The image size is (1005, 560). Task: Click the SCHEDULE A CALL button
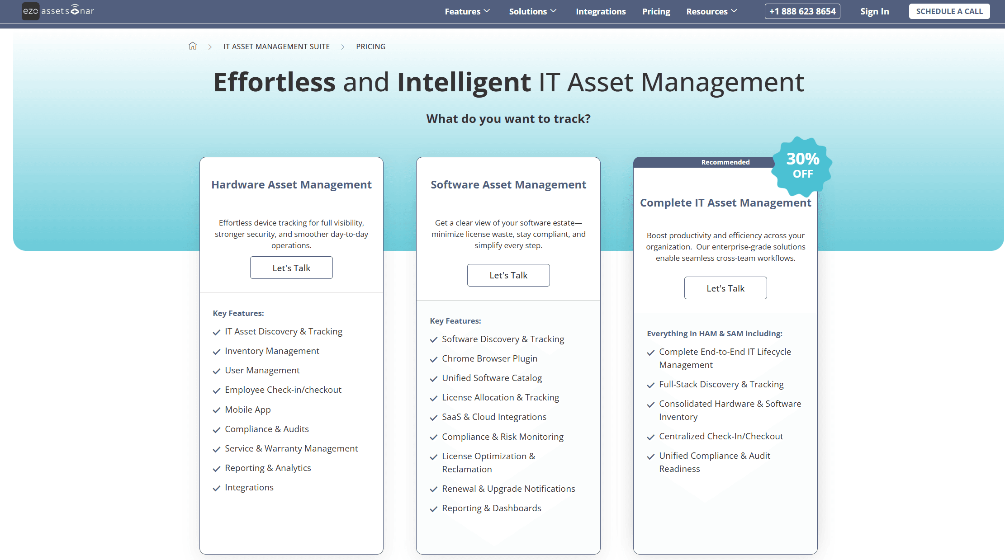pos(949,11)
